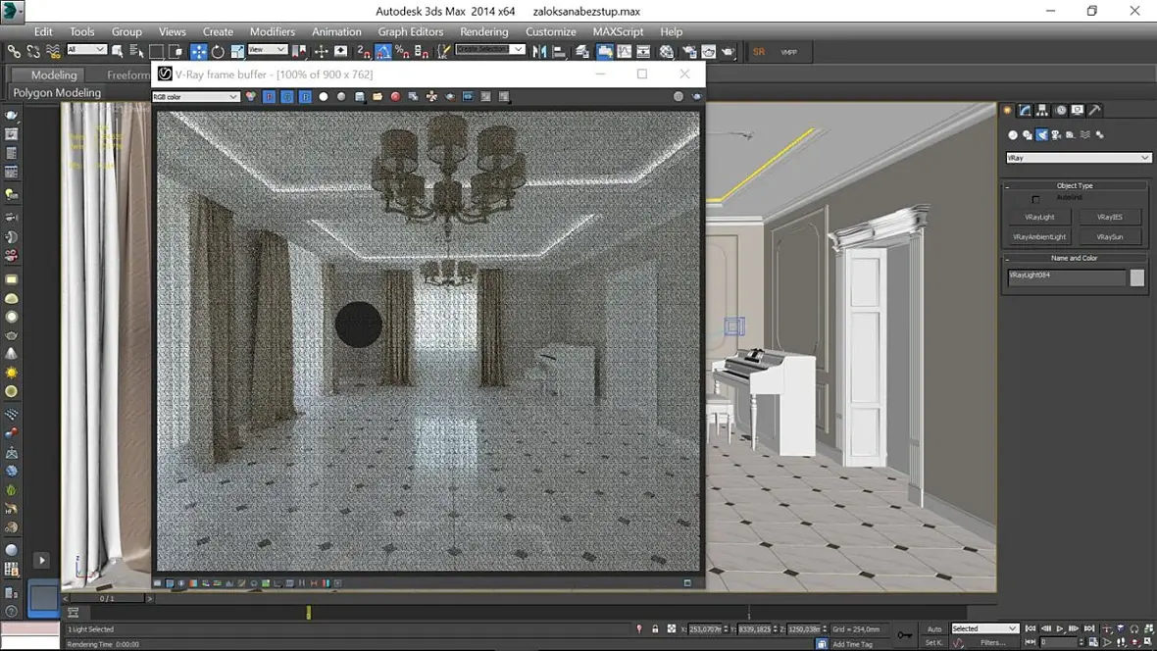Toggle the Spinner Snap button
Image resolution: width=1157 pixels, height=651 pixels.
coord(422,52)
